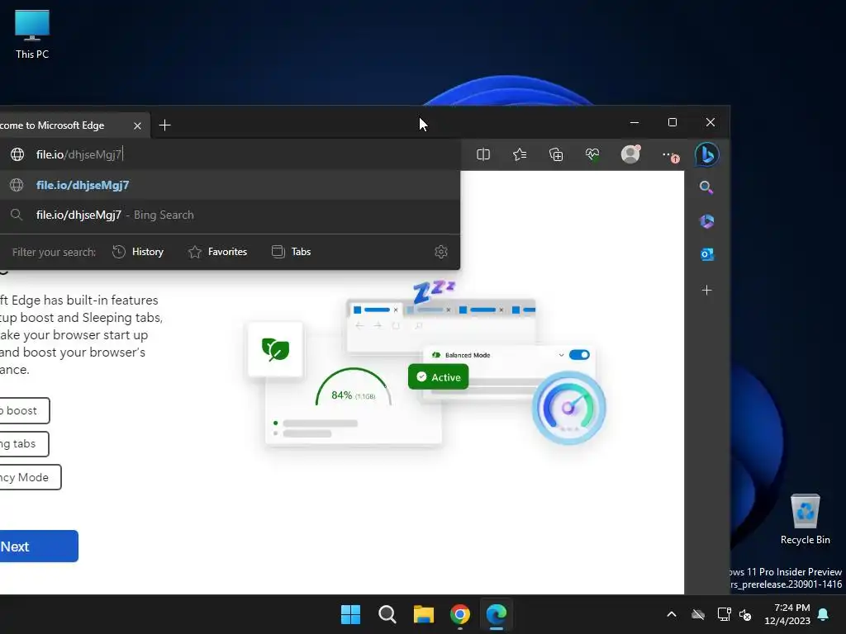Click the Balanced Mode toggle in illustration
This screenshot has width=846, height=634.
click(x=579, y=355)
